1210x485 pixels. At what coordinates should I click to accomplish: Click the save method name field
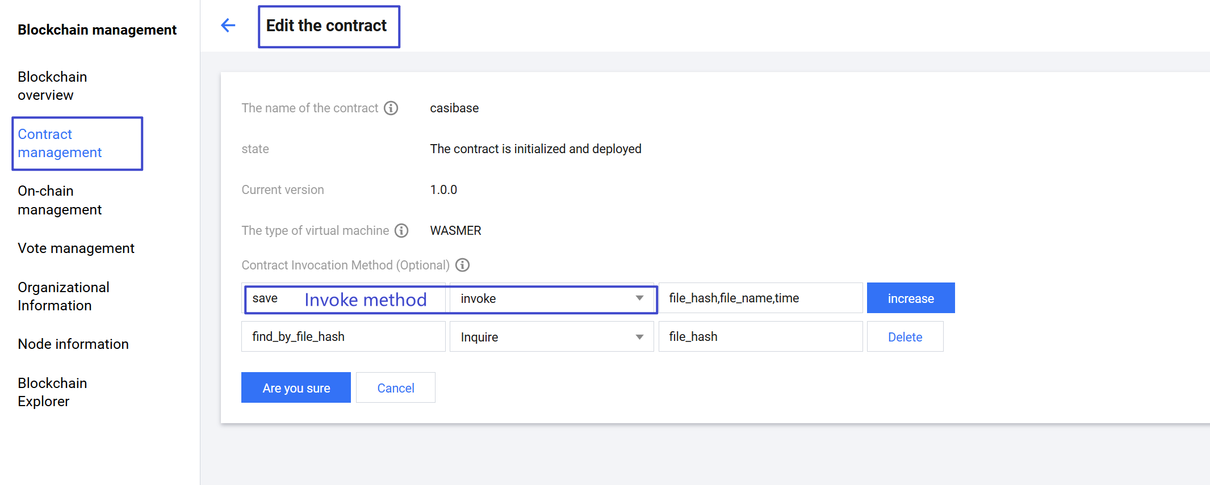(273, 299)
